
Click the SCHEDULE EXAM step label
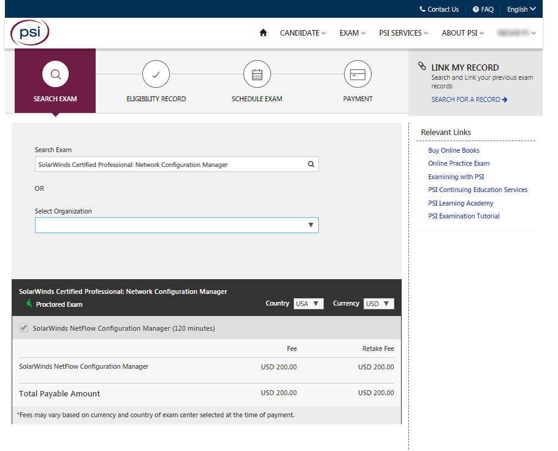coord(257,99)
